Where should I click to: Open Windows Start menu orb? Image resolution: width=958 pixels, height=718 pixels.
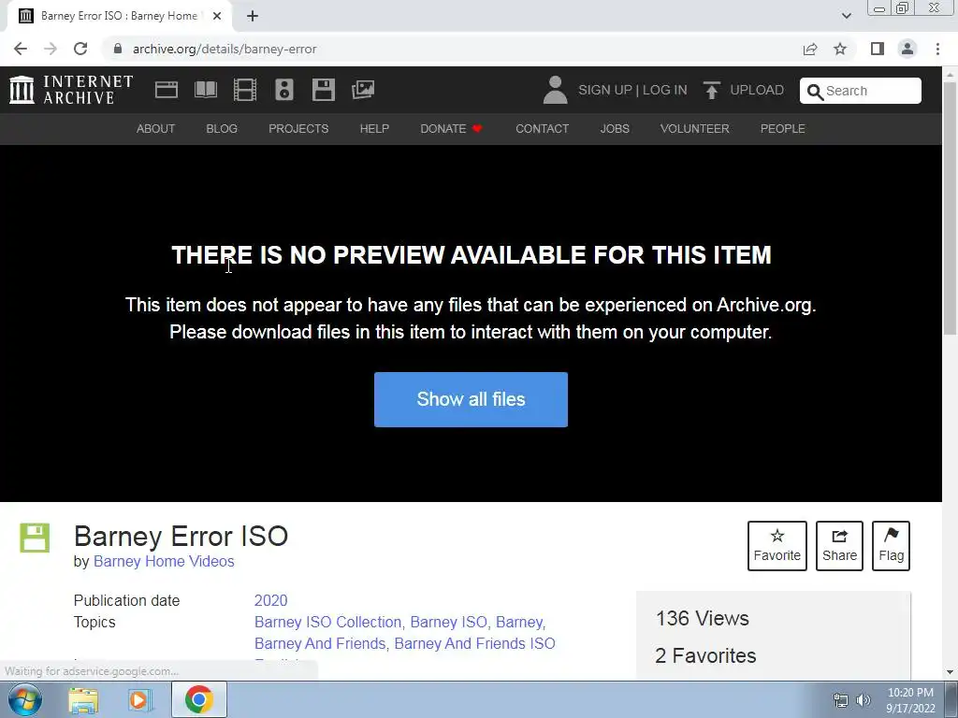click(x=25, y=699)
